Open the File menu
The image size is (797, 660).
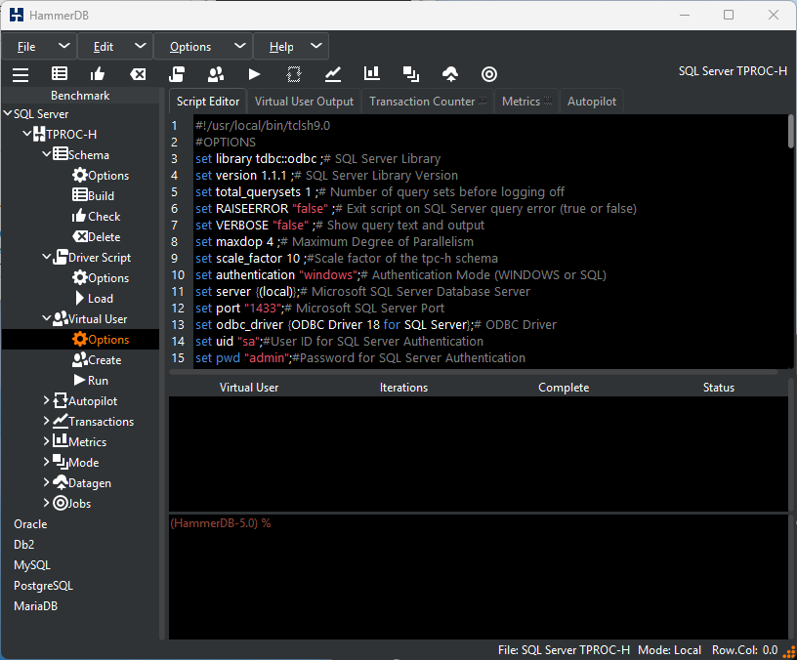[x=39, y=47]
